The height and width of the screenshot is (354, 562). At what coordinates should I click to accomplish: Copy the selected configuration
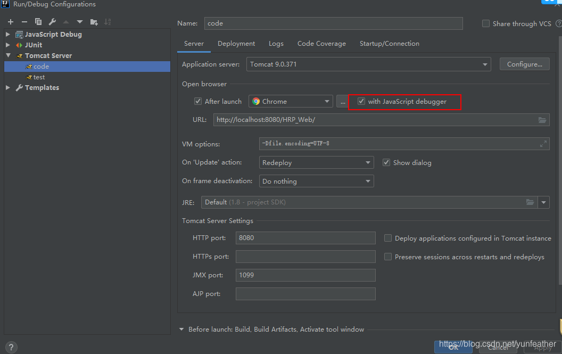click(x=38, y=22)
